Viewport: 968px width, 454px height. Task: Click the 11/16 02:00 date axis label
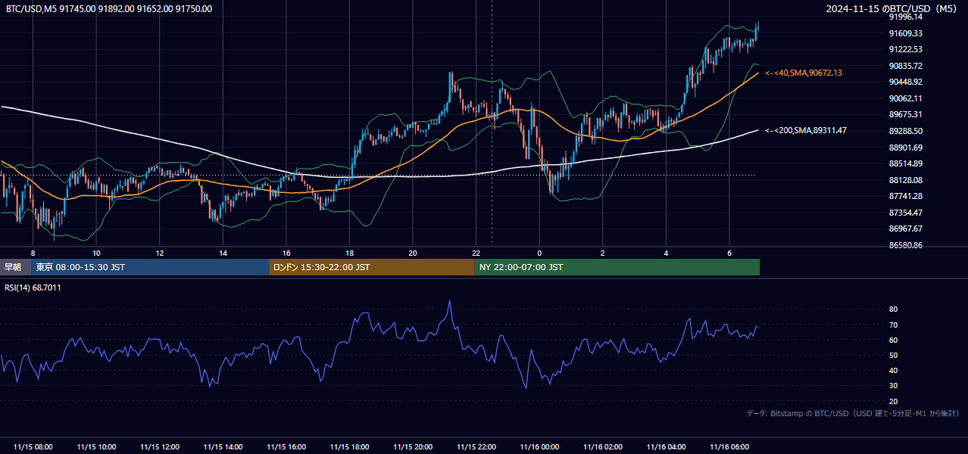[602, 446]
